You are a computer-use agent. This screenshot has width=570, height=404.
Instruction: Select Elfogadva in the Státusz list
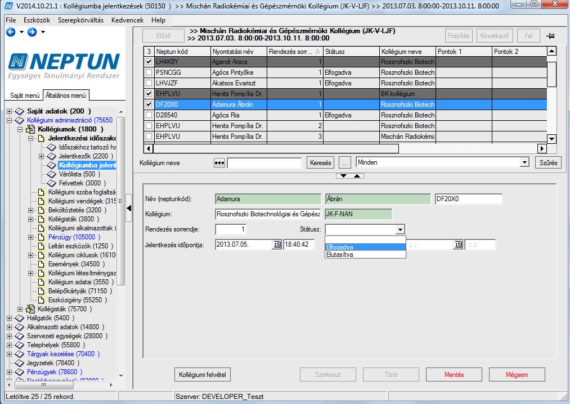point(365,247)
